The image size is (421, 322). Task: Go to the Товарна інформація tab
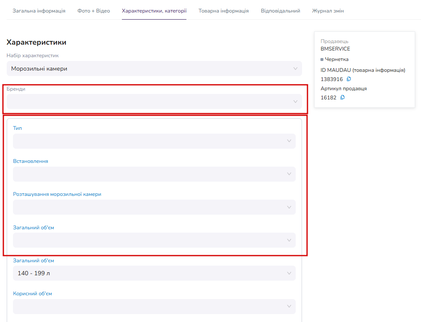coord(224,11)
